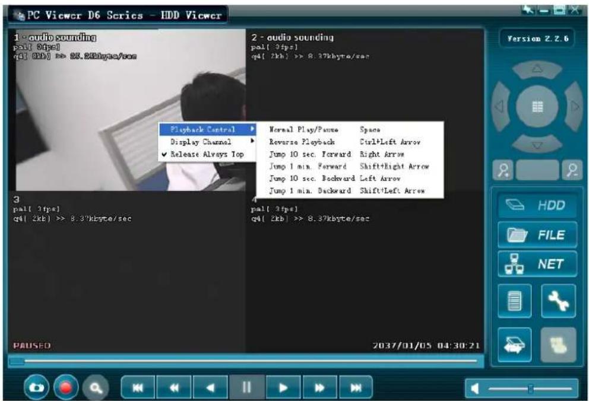Click the fast forward button
This screenshot has width=589, height=401.
(x=319, y=387)
